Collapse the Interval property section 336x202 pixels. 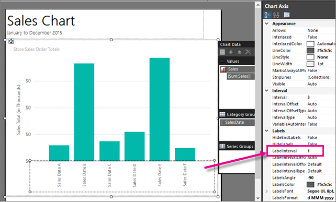coord(266,90)
